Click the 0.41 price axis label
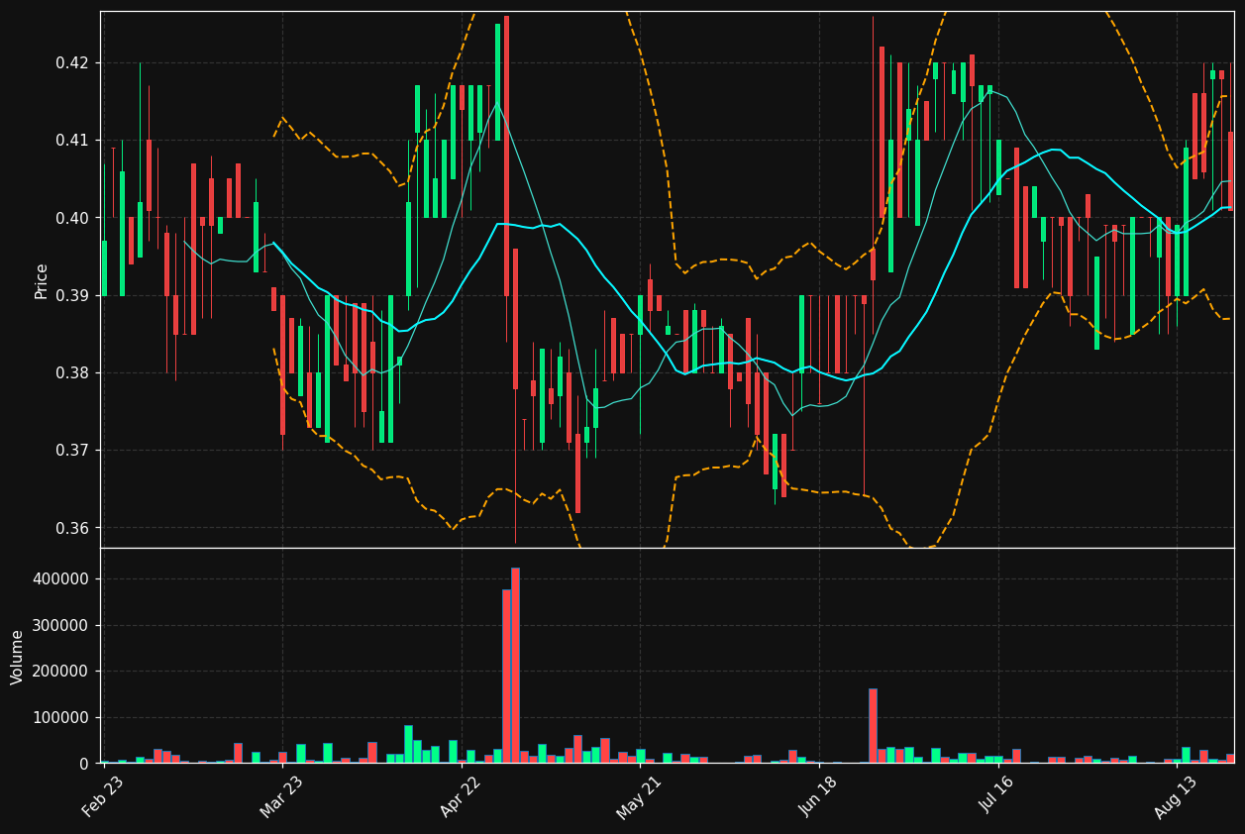 click(x=71, y=140)
